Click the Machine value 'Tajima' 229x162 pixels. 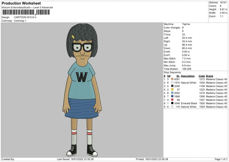(186, 24)
